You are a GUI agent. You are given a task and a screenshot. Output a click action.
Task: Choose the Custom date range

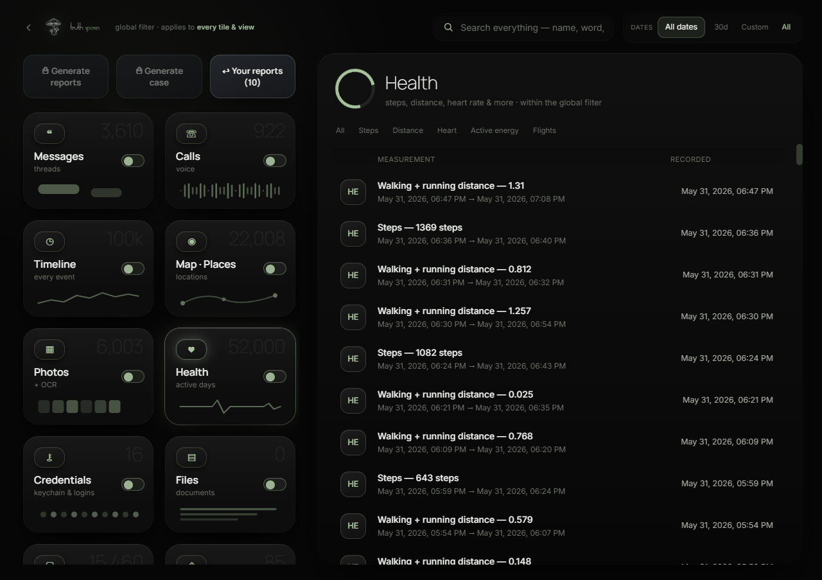[x=755, y=27]
